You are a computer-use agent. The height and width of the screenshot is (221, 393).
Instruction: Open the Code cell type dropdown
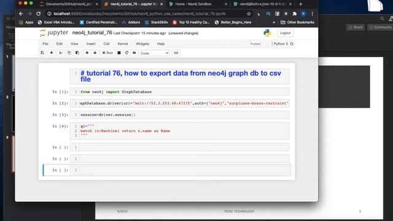pos(154,53)
